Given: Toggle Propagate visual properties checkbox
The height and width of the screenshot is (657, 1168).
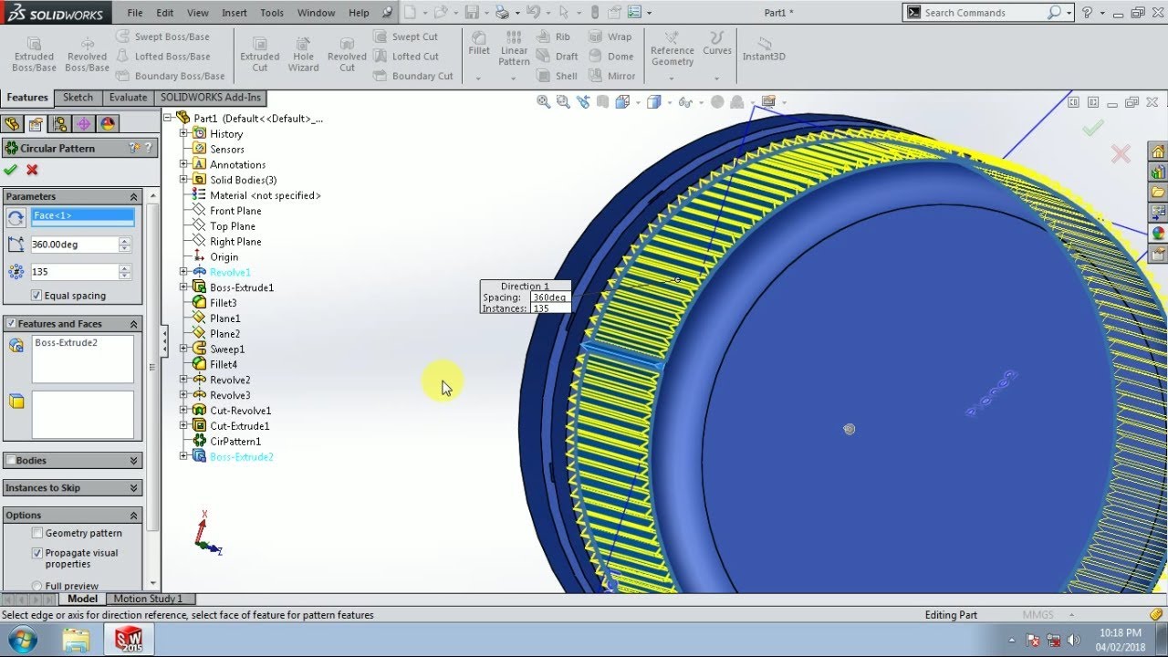Looking at the screenshot, I should (x=37, y=553).
